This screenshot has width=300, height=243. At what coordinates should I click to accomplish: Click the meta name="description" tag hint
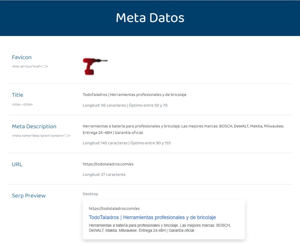coord(41,136)
